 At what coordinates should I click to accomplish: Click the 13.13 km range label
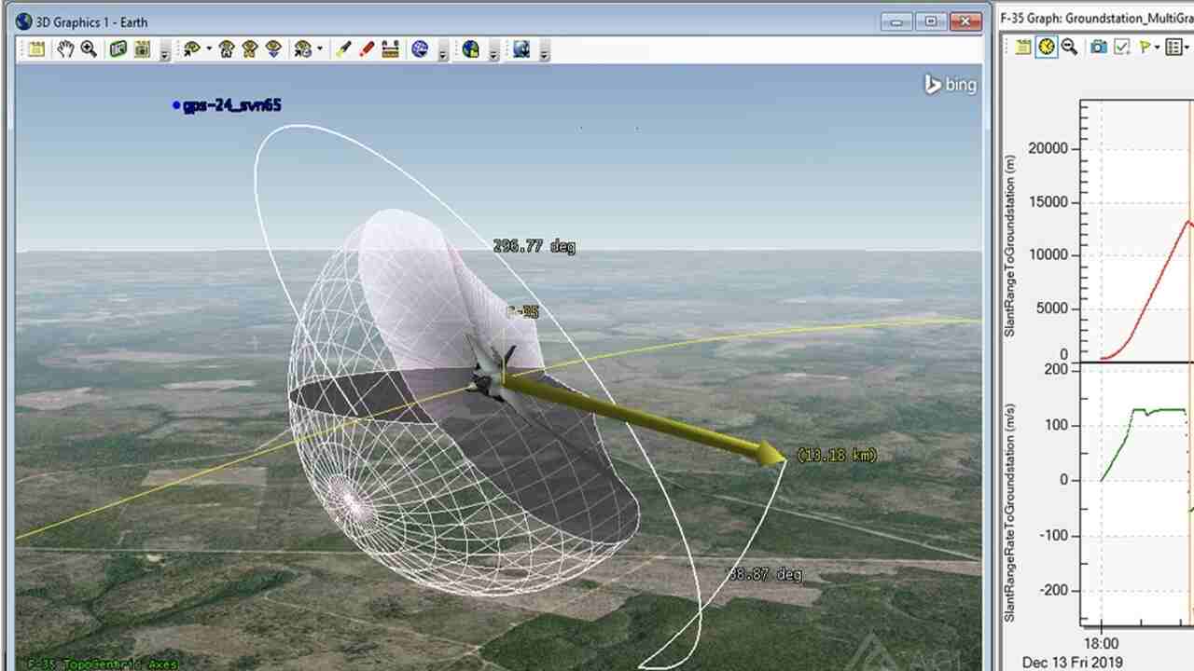point(837,455)
